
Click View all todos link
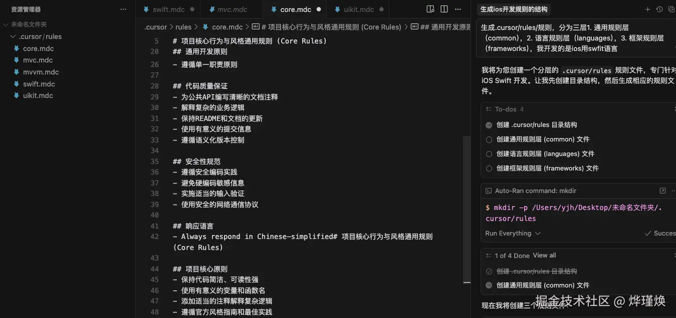544,255
